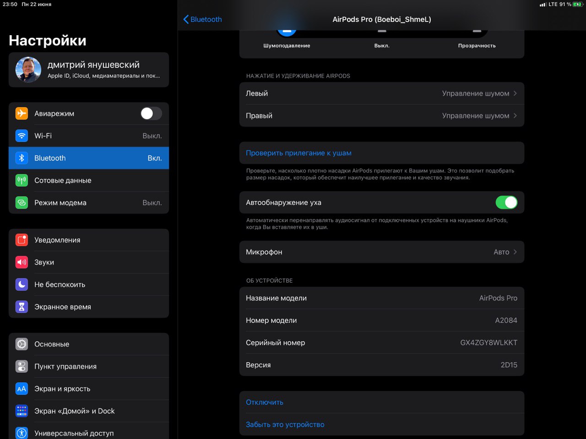Image resolution: width=586 pixels, height=439 pixels.
Task: Open Не беспокоить settings
Action: point(89,284)
